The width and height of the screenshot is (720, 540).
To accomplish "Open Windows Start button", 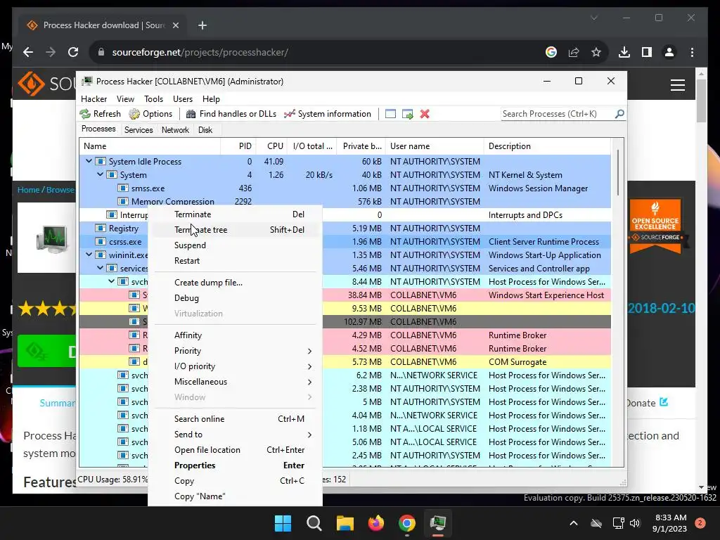I will click(x=283, y=523).
